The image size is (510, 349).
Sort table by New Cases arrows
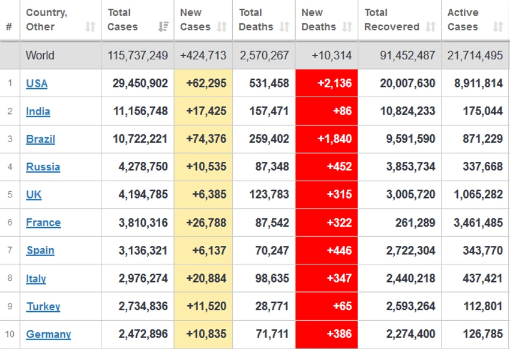[x=221, y=26]
